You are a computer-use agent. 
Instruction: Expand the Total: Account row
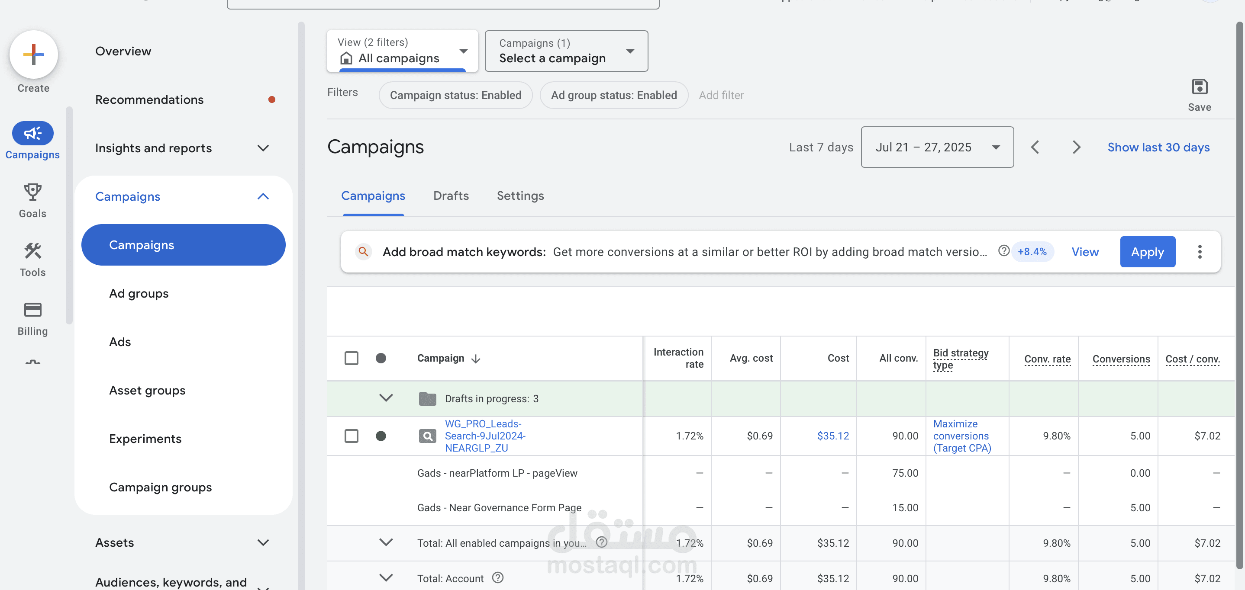tap(386, 577)
